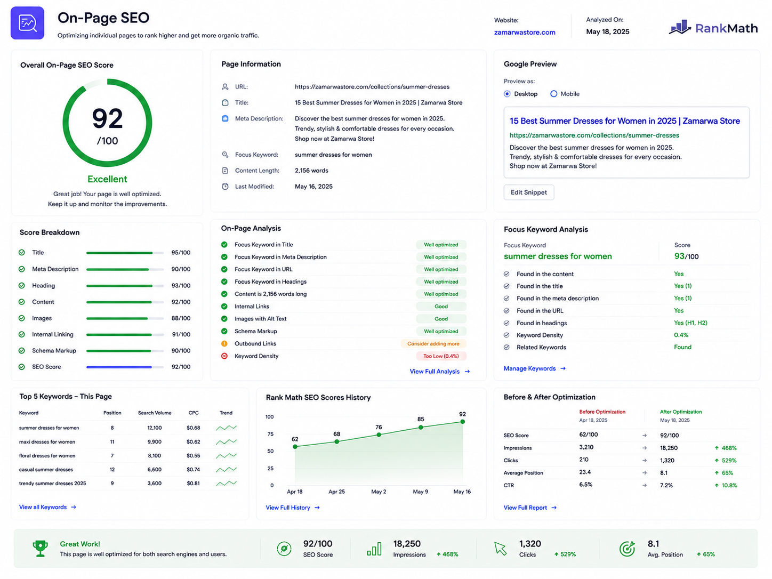The height and width of the screenshot is (579, 772).
Task: Click the Apr 18 data point labeled 62
Action: (295, 447)
